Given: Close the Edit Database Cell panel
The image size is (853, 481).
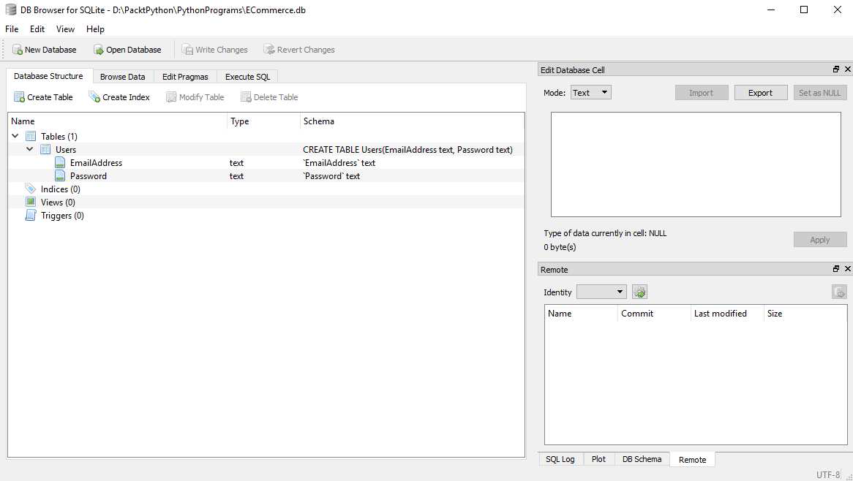Looking at the screenshot, I should (848, 69).
